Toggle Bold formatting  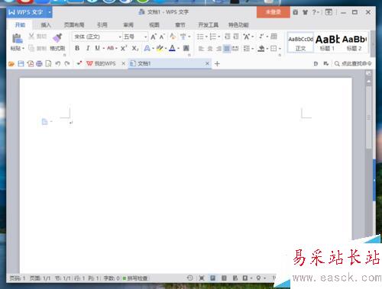pos(77,48)
